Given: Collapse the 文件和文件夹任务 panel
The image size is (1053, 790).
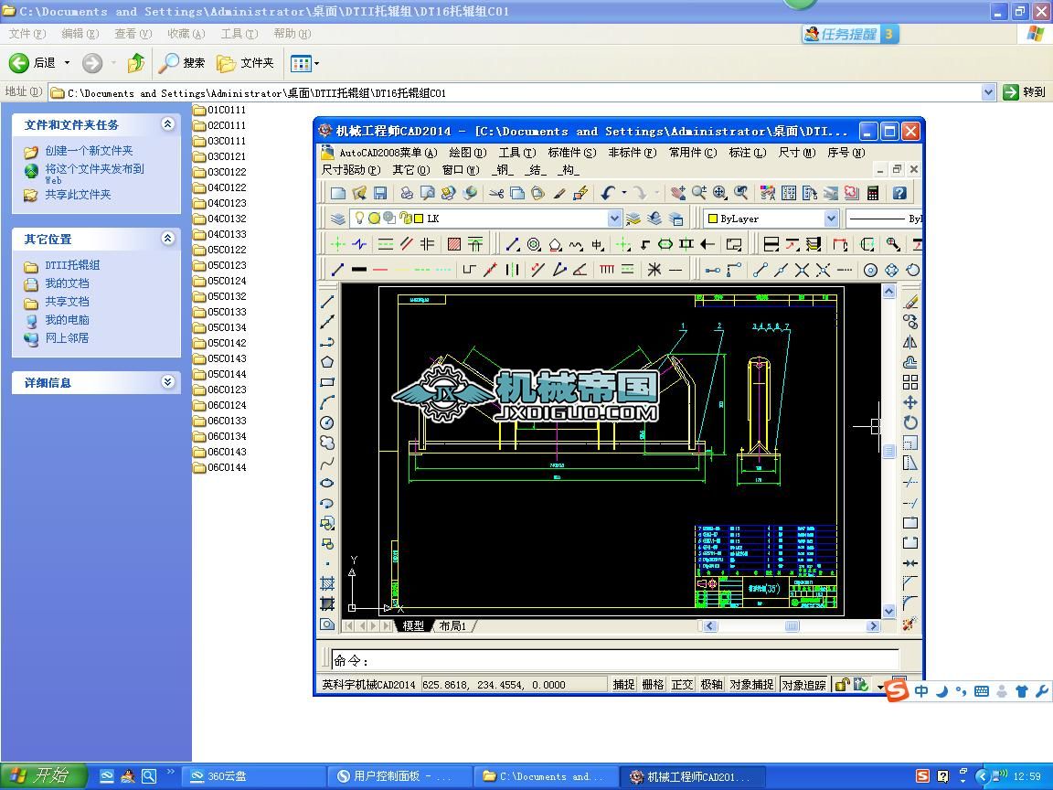Looking at the screenshot, I should point(168,124).
